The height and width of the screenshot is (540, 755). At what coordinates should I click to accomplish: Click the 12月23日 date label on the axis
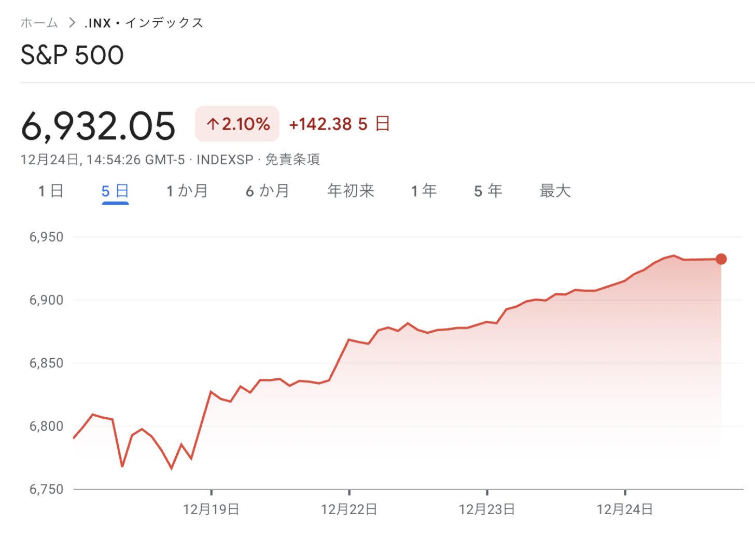point(487,509)
